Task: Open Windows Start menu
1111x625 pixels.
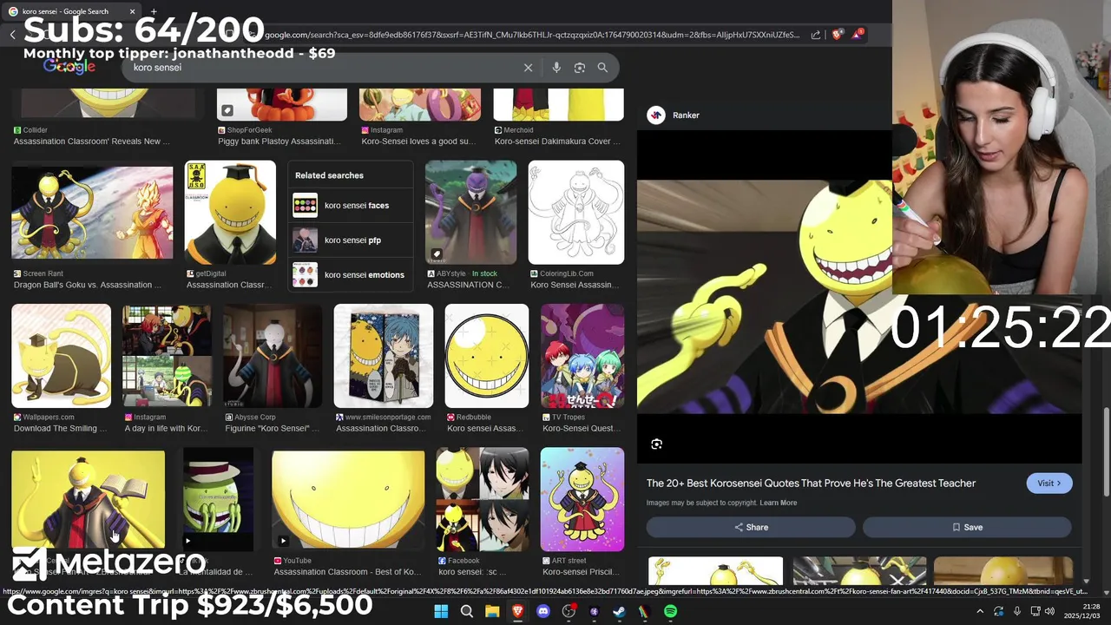Action: tap(441, 611)
